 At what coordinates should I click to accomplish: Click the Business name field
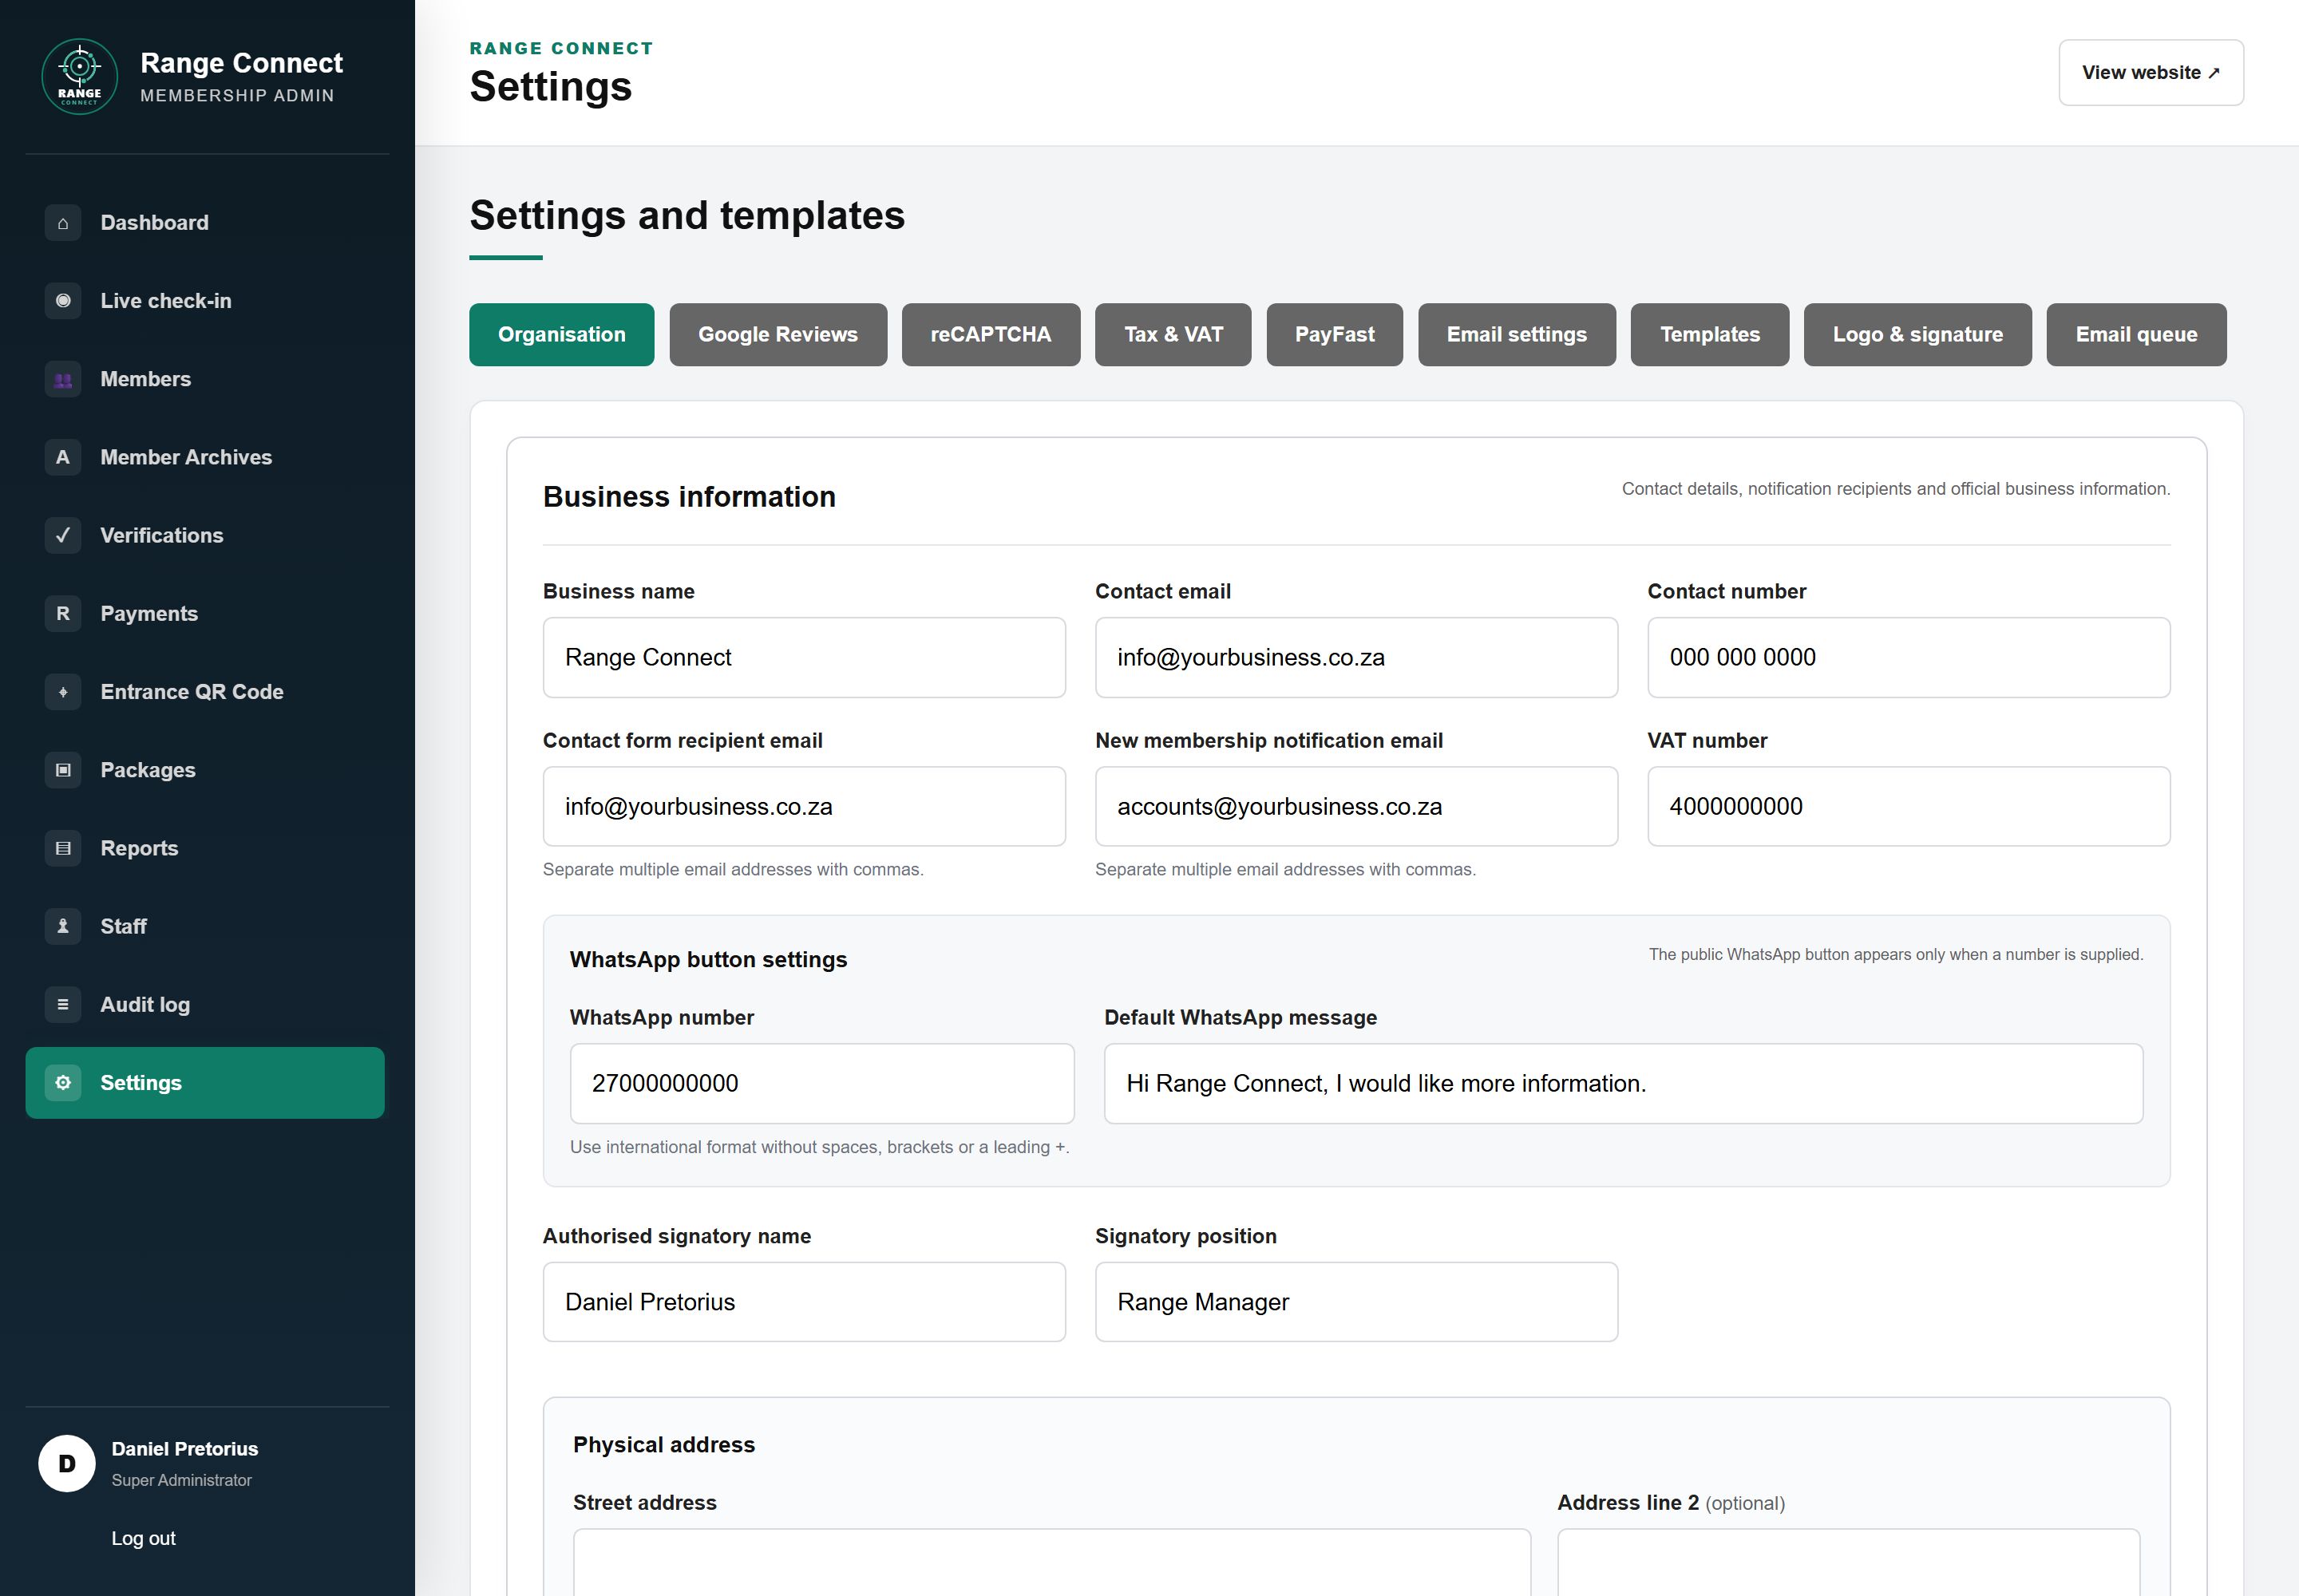tap(803, 657)
